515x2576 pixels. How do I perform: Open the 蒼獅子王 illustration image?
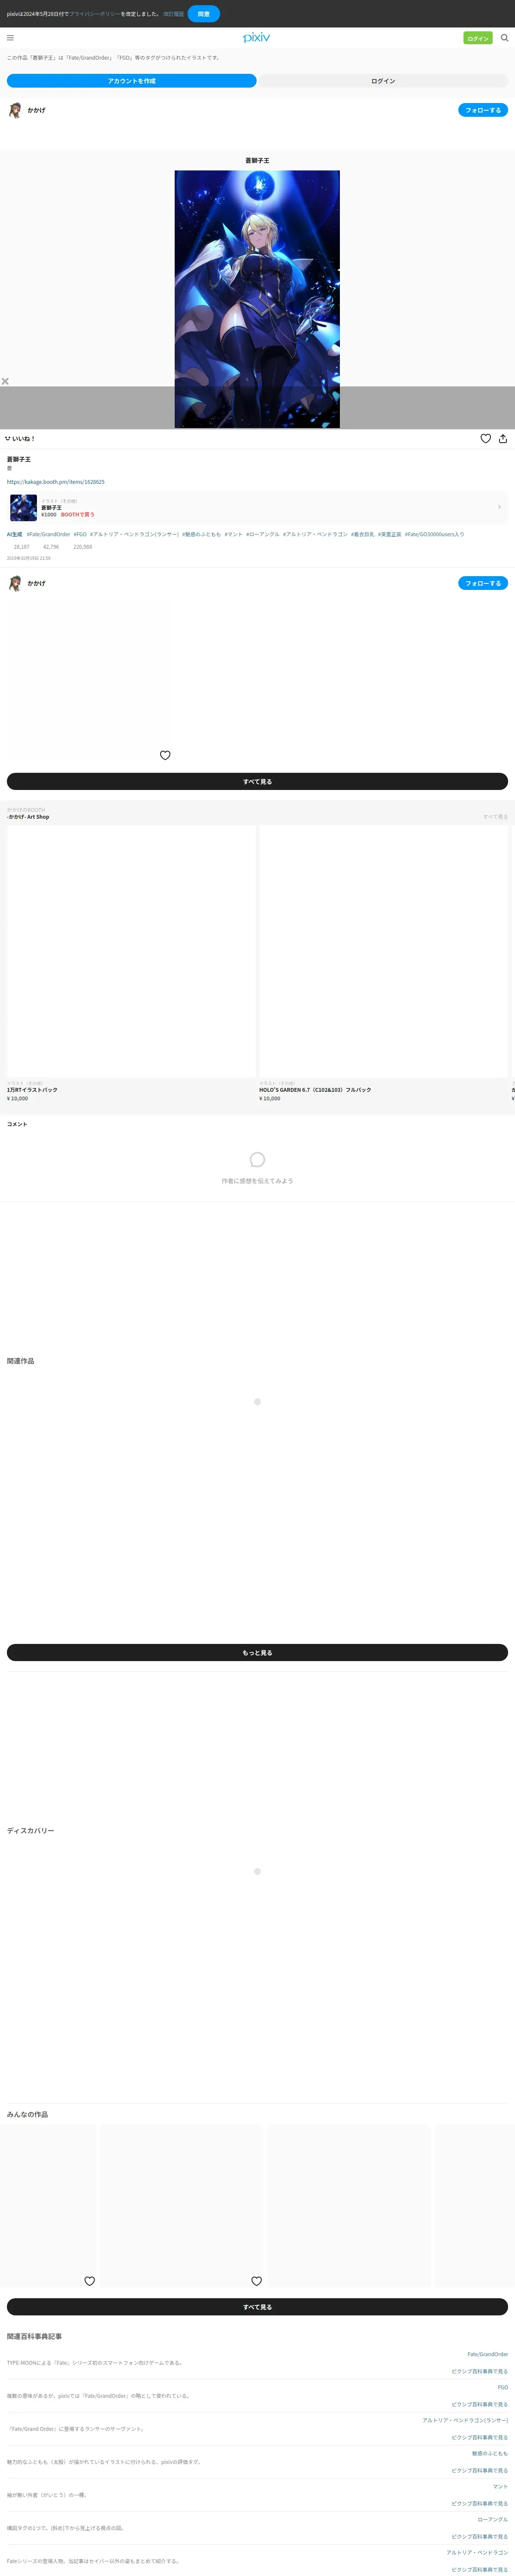(x=257, y=299)
